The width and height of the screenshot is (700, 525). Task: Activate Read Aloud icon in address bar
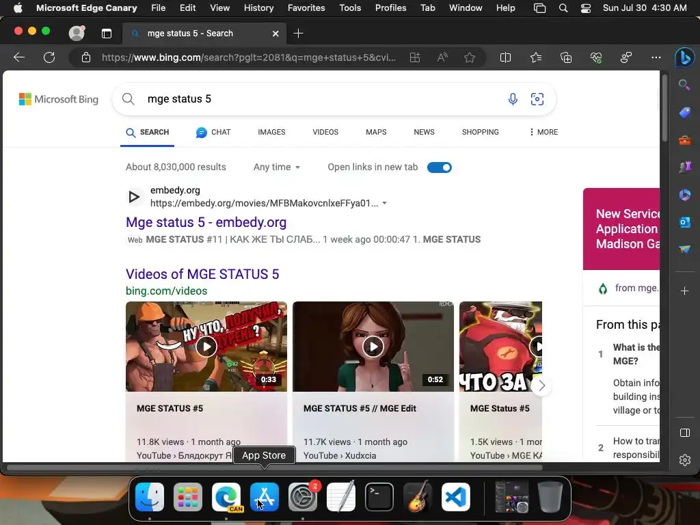click(x=442, y=57)
